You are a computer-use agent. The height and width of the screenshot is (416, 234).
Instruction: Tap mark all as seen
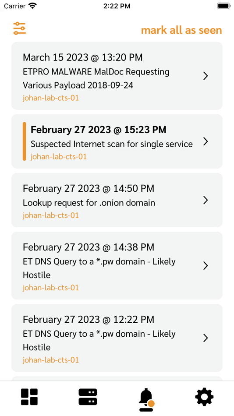181,30
